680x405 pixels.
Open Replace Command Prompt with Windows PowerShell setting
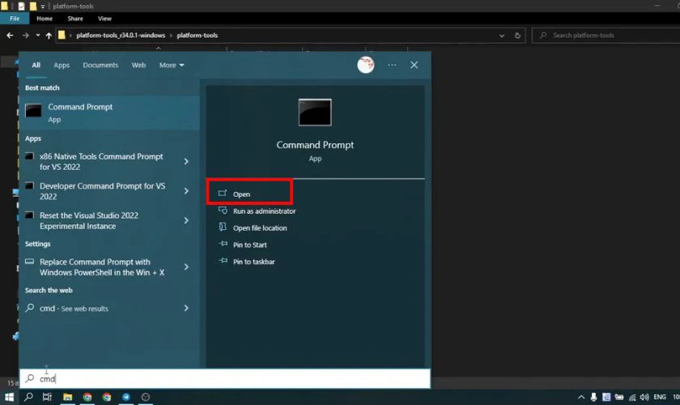102,267
